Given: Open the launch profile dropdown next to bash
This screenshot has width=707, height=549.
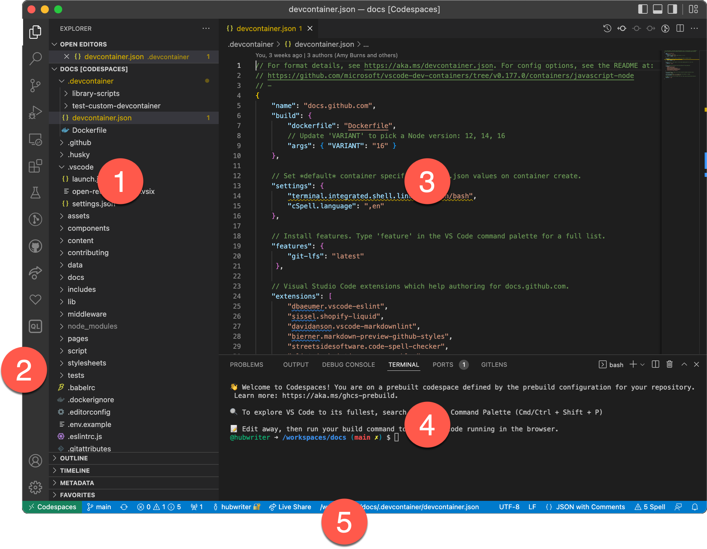Looking at the screenshot, I should click(x=642, y=364).
